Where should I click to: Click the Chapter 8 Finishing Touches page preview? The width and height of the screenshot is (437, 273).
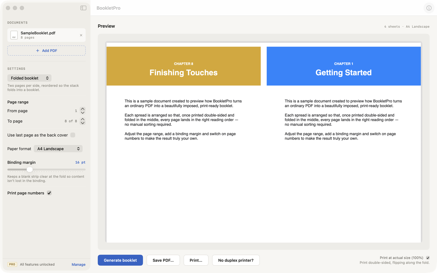184,142
